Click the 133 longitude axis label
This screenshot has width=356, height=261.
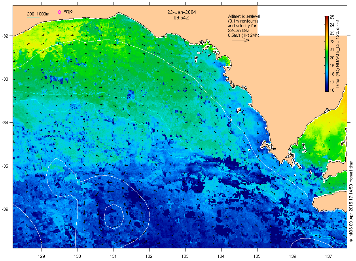point(185,257)
